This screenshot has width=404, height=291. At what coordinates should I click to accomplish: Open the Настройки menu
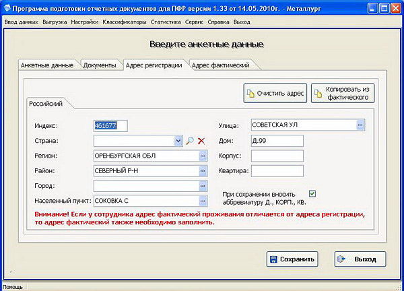click(x=86, y=22)
